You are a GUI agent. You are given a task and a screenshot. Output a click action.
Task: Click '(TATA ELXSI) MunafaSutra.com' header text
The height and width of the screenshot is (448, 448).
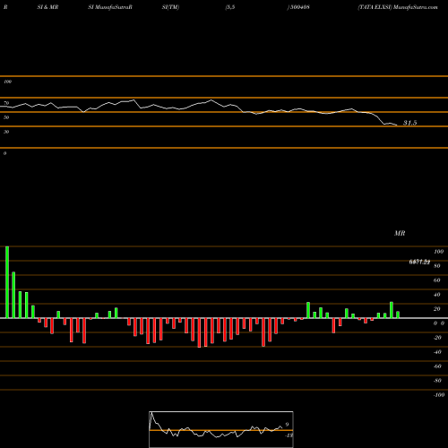[398, 7]
